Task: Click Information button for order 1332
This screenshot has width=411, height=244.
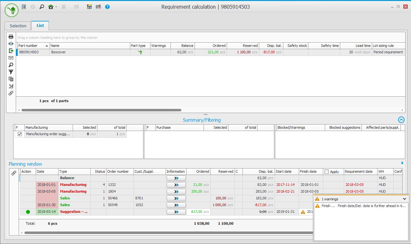Action: point(176,185)
